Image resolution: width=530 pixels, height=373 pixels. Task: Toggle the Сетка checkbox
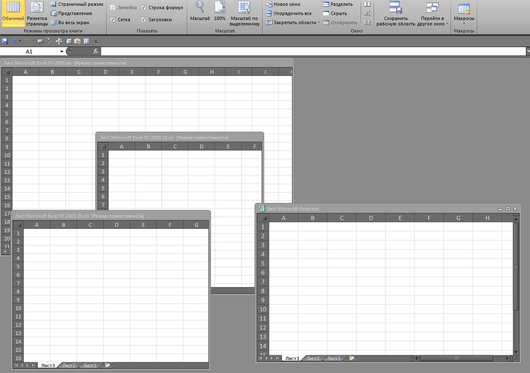[113, 19]
